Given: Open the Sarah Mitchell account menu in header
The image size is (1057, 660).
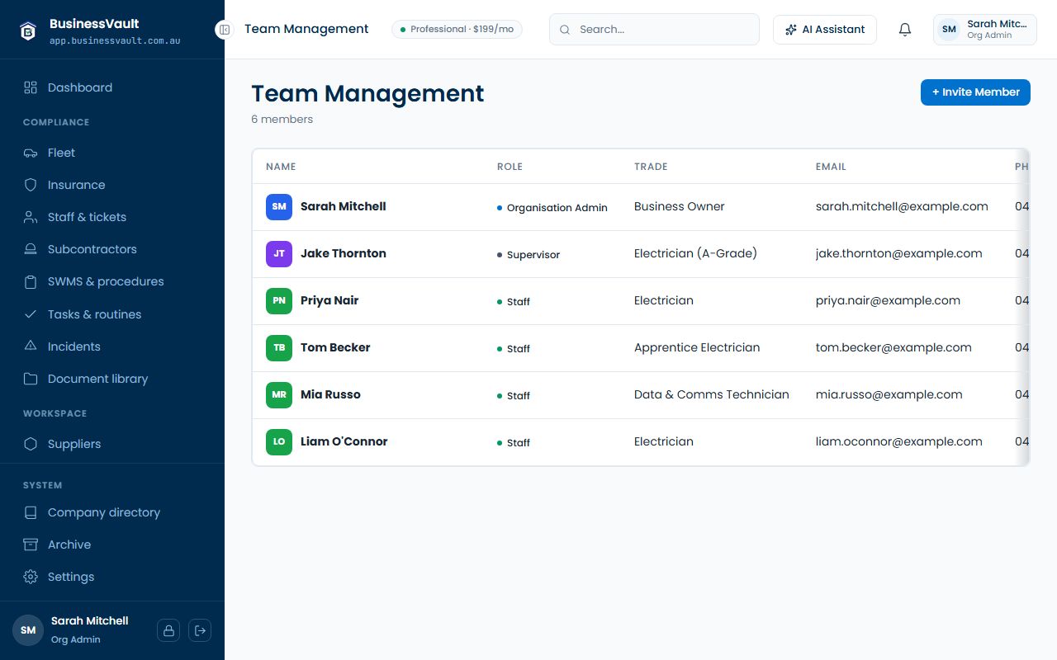Looking at the screenshot, I should [x=984, y=30].
